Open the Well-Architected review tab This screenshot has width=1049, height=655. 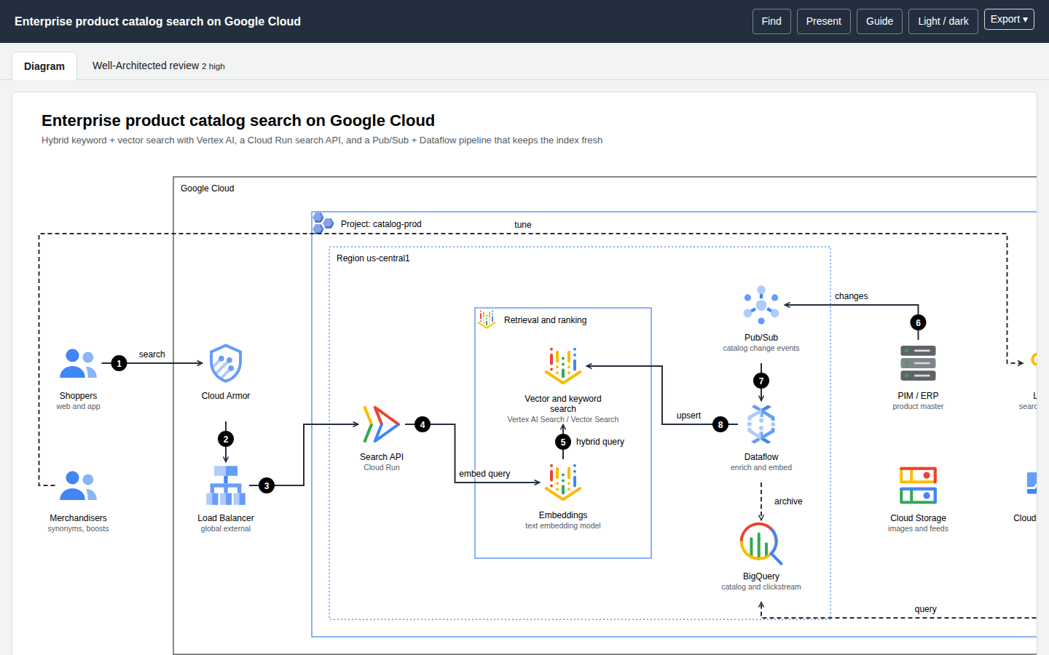point(158,65)
